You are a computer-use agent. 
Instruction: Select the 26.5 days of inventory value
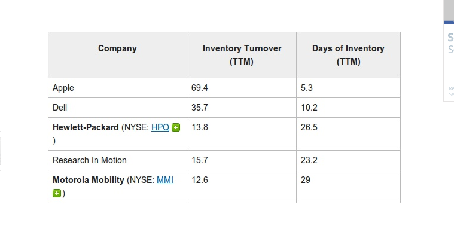[309, 127]
